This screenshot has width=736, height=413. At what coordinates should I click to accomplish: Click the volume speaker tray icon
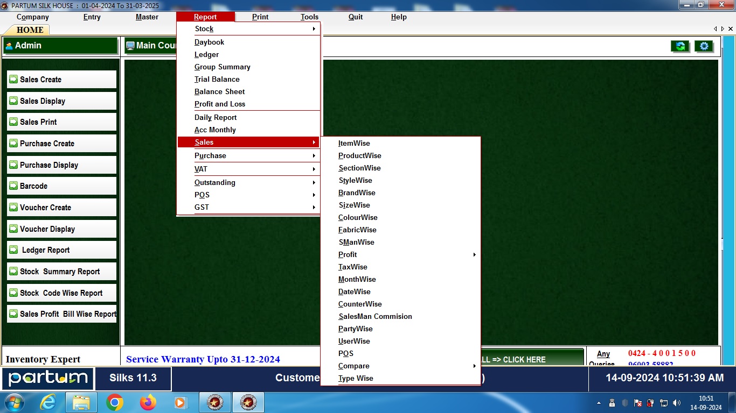[x=676, y=403]
